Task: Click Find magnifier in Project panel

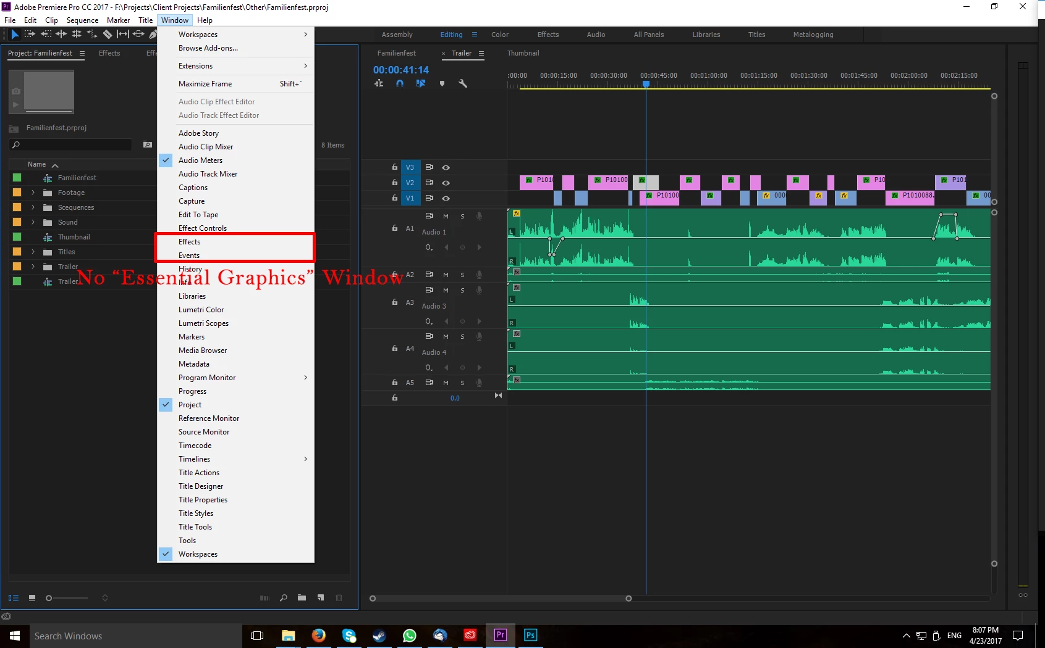Action: (284, 597)
